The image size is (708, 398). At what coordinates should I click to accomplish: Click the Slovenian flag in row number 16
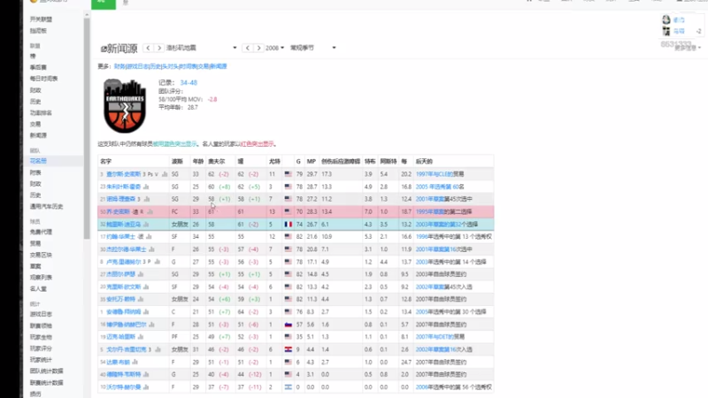pos(289,325)
